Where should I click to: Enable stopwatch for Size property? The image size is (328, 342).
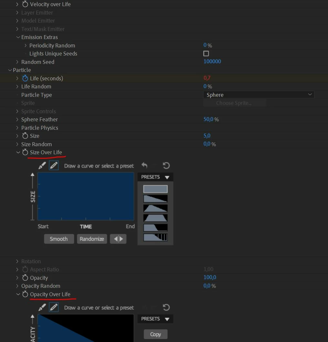(x=25, y=136)
